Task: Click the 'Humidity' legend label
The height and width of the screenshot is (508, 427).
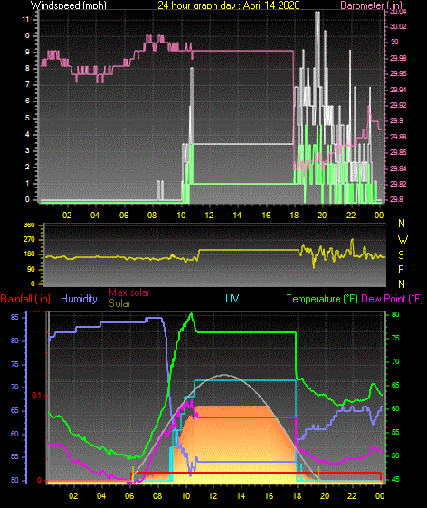Action: pyautogui.click(x=79, y=299)
